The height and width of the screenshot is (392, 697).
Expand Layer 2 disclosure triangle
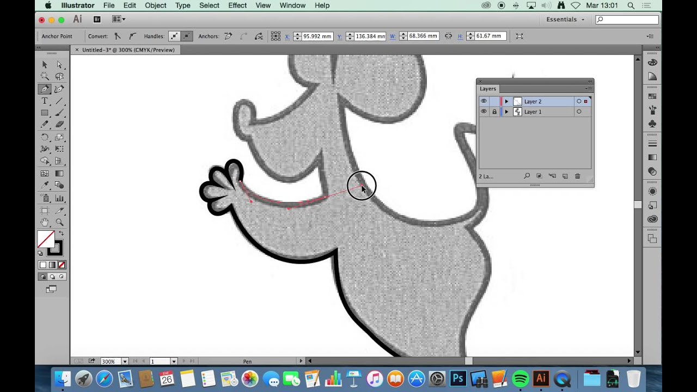click(x=506, y=101)
